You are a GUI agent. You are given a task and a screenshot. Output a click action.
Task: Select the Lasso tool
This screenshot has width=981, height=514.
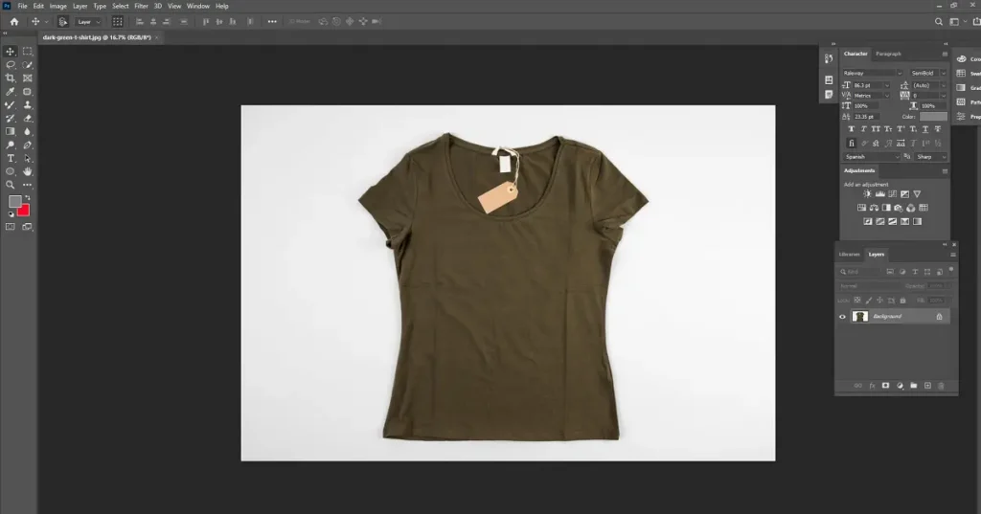[x=10, y=65]
